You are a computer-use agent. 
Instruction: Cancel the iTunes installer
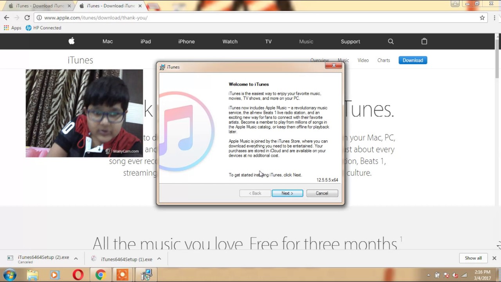(x=322, y=193)
